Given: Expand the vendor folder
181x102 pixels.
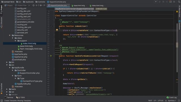Looking at the screenshot, I should tap(7, 95).
